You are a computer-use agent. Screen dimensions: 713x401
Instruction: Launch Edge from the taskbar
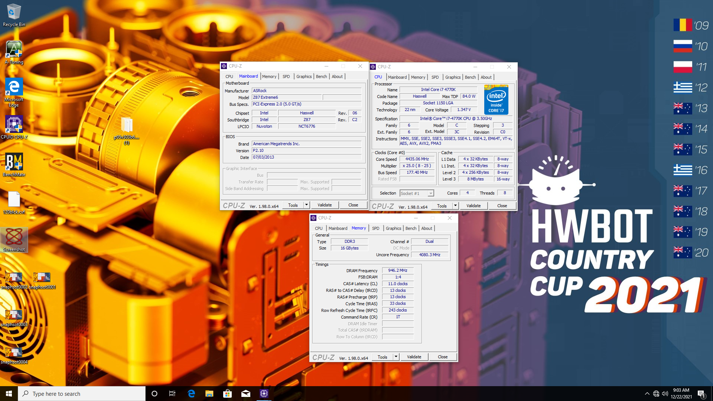191,394
